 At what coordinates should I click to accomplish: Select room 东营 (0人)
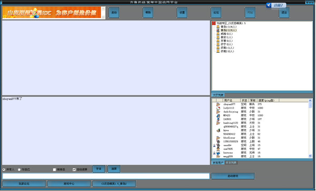pyautogui.click(x=227, y=41)
